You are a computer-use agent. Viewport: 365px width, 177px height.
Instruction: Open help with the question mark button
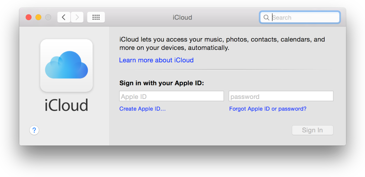tap(34, 130)
